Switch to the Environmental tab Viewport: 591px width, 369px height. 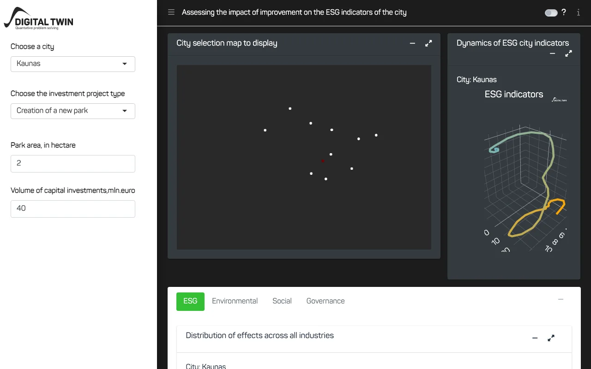[235, 301]
